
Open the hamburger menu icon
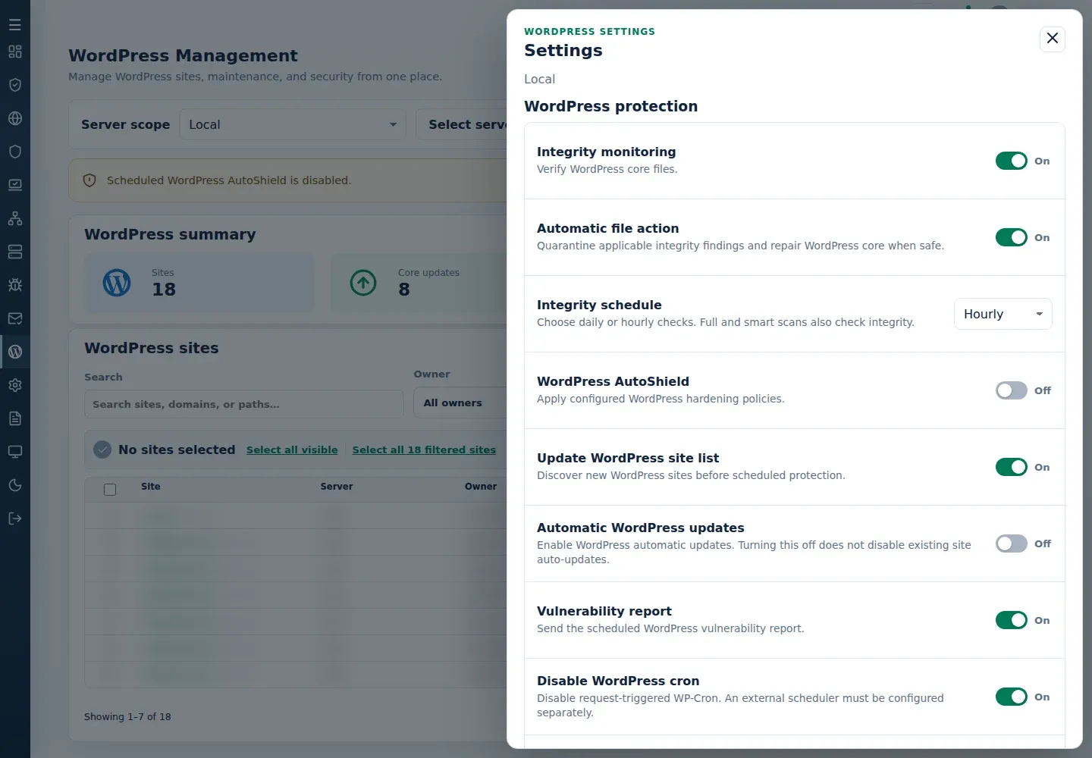click(15, 24)
